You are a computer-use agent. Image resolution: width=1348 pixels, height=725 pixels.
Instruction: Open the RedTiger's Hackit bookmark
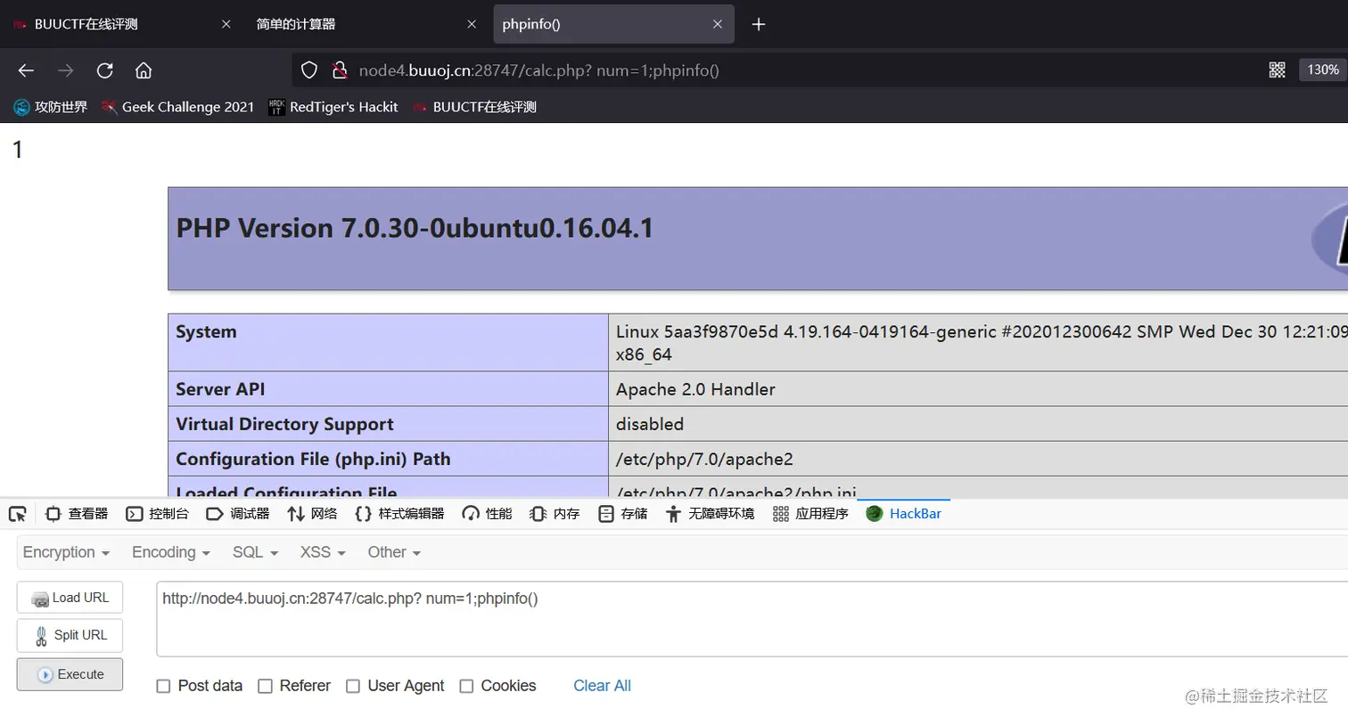click(333, 107)
